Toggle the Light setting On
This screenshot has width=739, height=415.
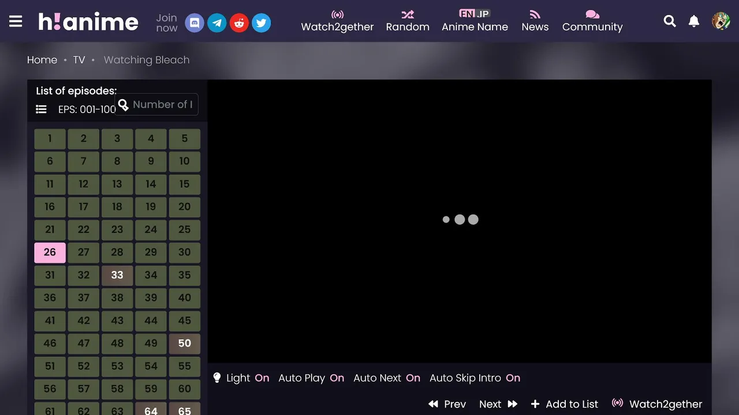[241, 378]
